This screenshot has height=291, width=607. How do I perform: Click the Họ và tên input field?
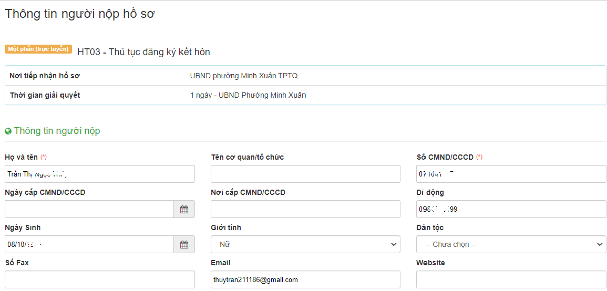[x=100, y=174]
